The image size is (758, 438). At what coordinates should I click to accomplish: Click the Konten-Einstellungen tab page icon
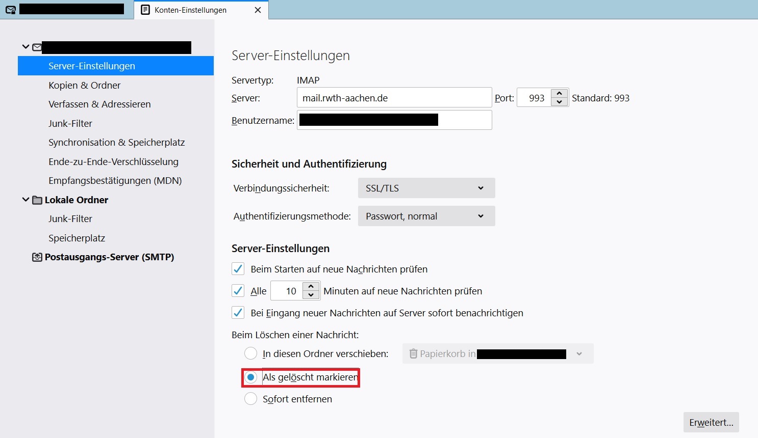coord(145,10)
